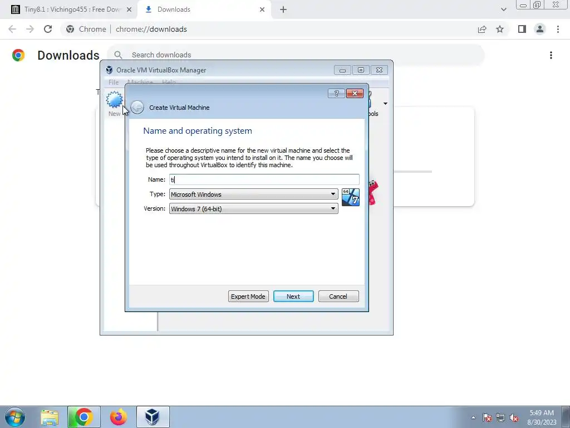Select the Downloads browser tab
This screenshot has width=570, height=428.
pyautogui.click(x=174, y=9)
